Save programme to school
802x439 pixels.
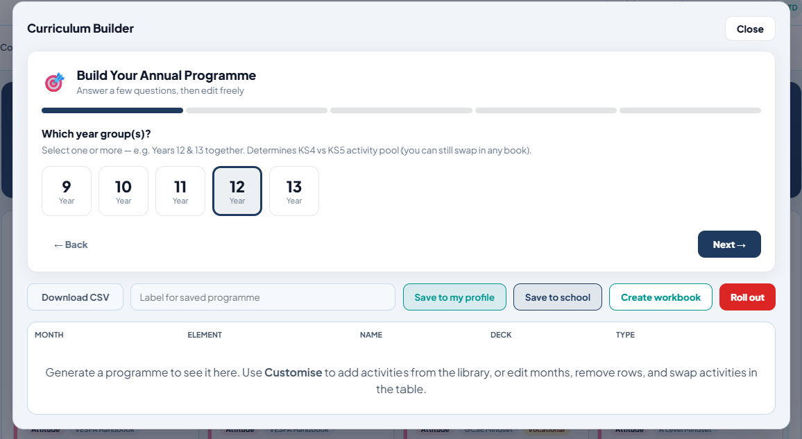(558, 297)
